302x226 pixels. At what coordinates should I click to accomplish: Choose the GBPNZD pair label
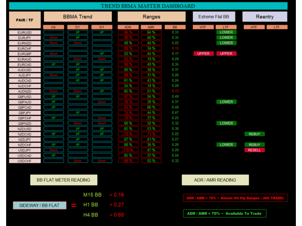pyautogui.click(x=25, y=123)
